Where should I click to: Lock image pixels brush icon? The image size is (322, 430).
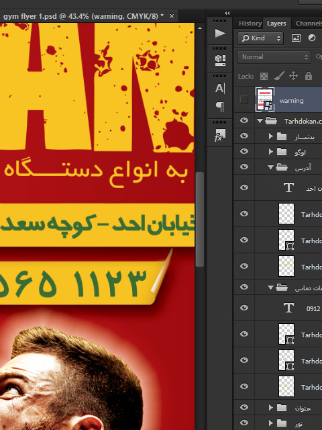click(279, 76)
